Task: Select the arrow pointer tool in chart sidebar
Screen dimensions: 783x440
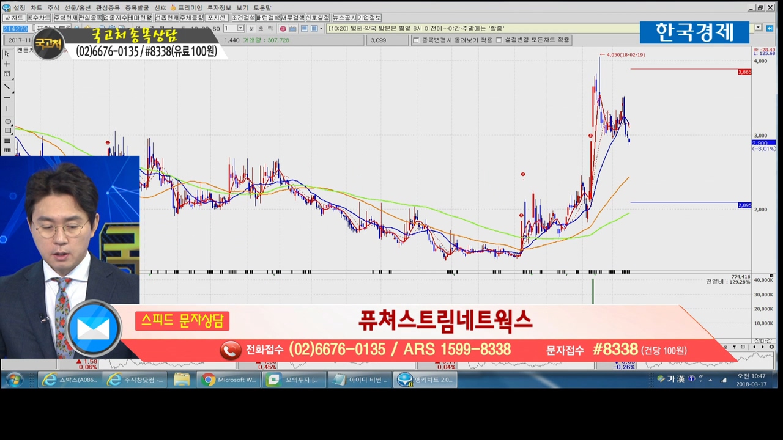Action: 7,53
